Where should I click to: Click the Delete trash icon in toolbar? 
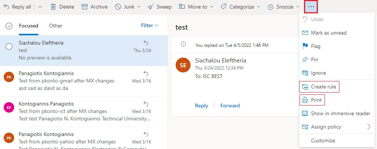[54, 7]
